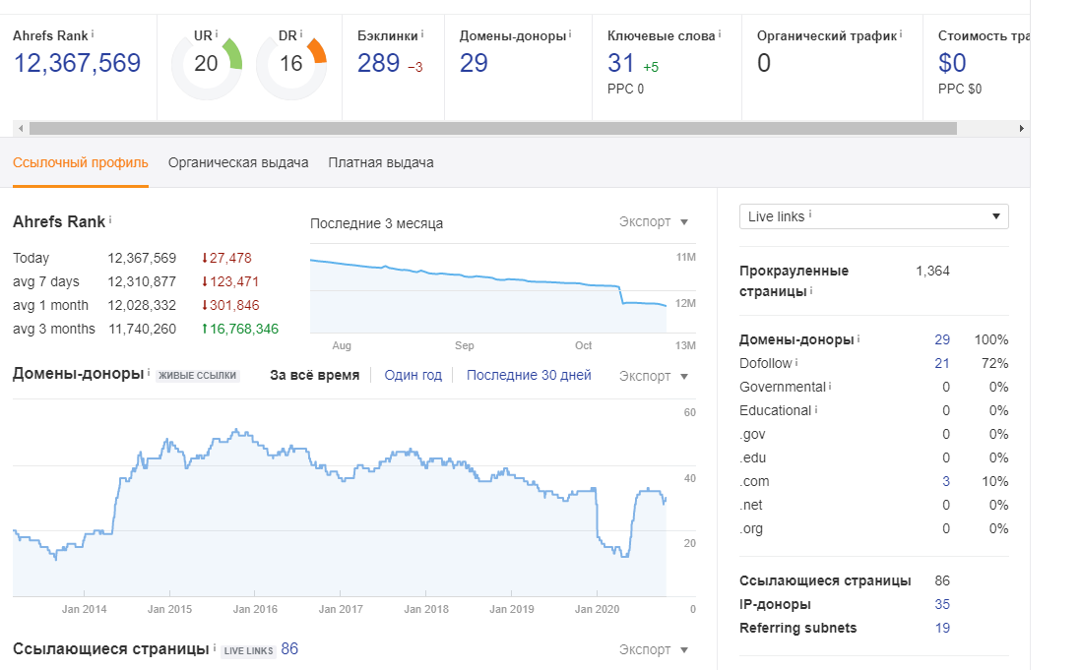Click the horizontal scrollbar right arrow
The width and height of the screenshot is (1081, 670).
click(1022, 128)
